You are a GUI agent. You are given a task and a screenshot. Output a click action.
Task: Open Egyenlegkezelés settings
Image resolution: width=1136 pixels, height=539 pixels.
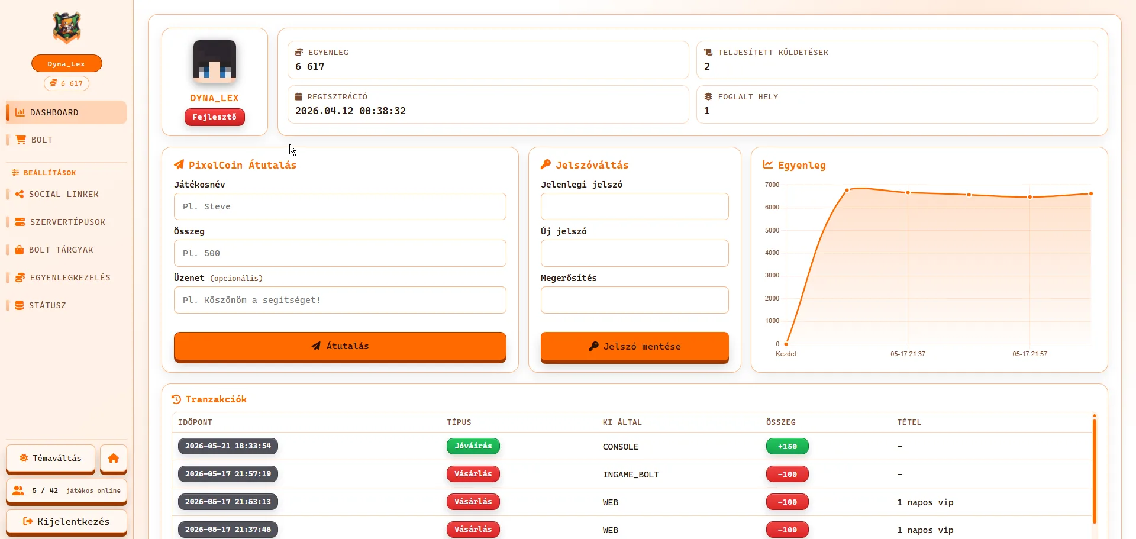pos(66,277)
